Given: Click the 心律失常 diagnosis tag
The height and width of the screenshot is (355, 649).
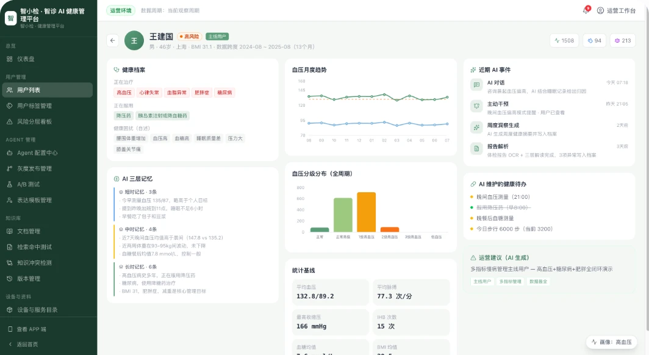Looking at the screenshot, I should pos(149,93).
